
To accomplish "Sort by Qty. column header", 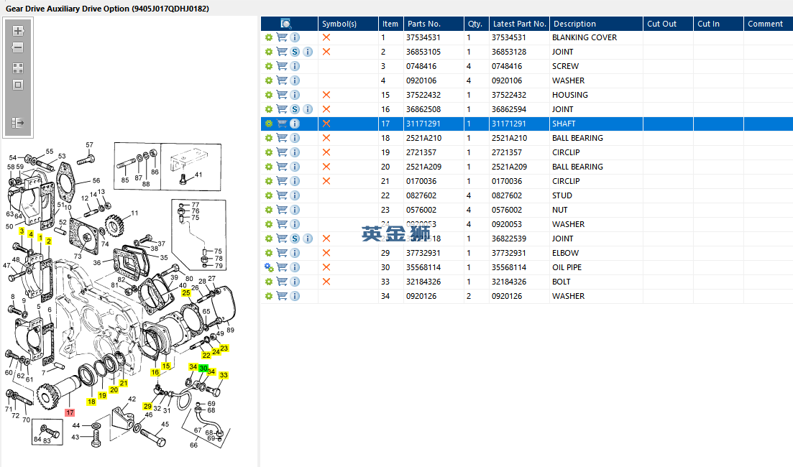I will pyautogui.click(x=476, y=24).
